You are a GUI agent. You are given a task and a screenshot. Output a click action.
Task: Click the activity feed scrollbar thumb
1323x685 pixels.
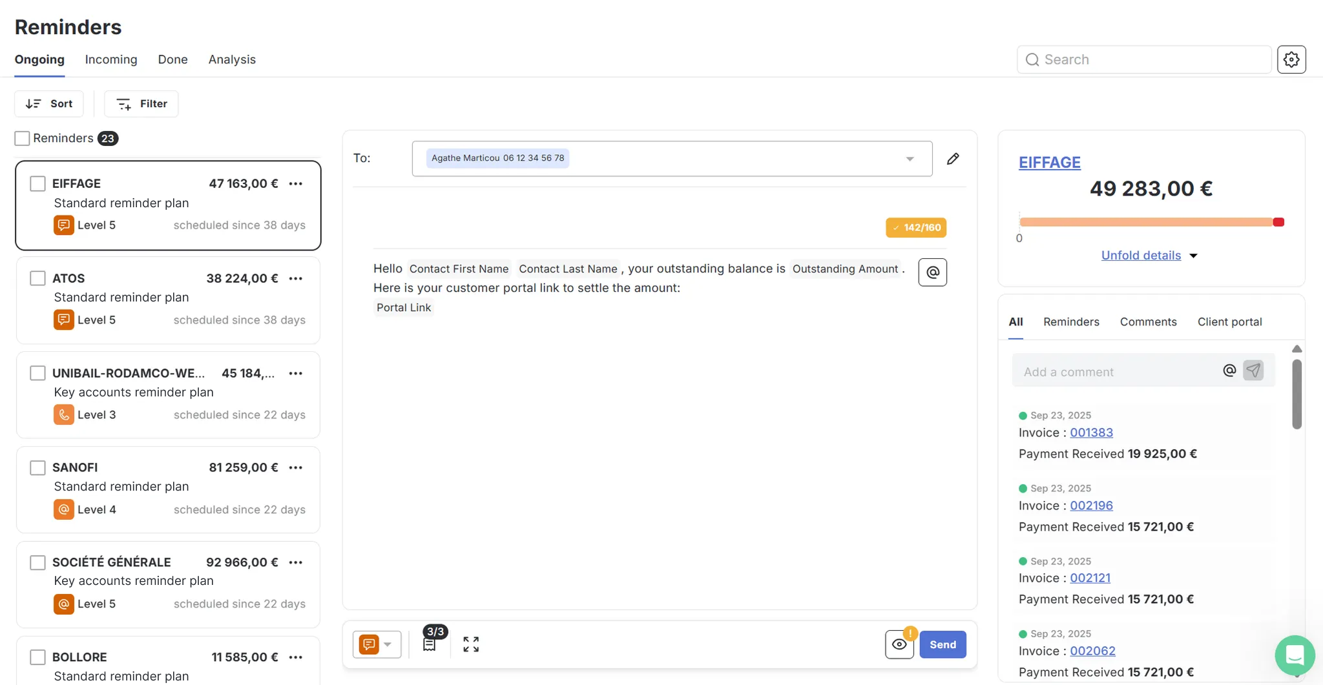(1297, 394)
